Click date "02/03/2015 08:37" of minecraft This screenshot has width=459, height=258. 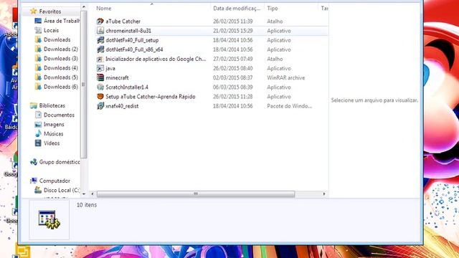232,78
